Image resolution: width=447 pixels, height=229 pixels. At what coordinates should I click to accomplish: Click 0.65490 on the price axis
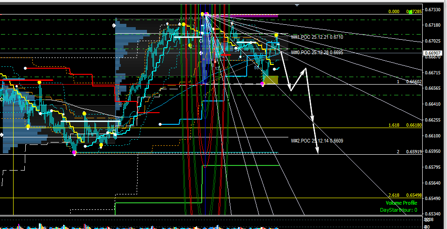432,199
